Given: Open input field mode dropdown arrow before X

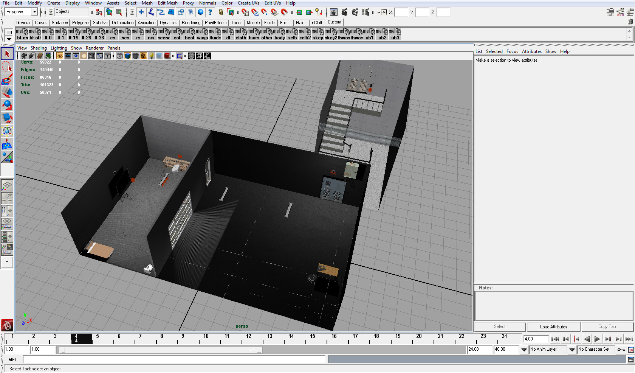Looking at the screenshot, I should 379,12.
